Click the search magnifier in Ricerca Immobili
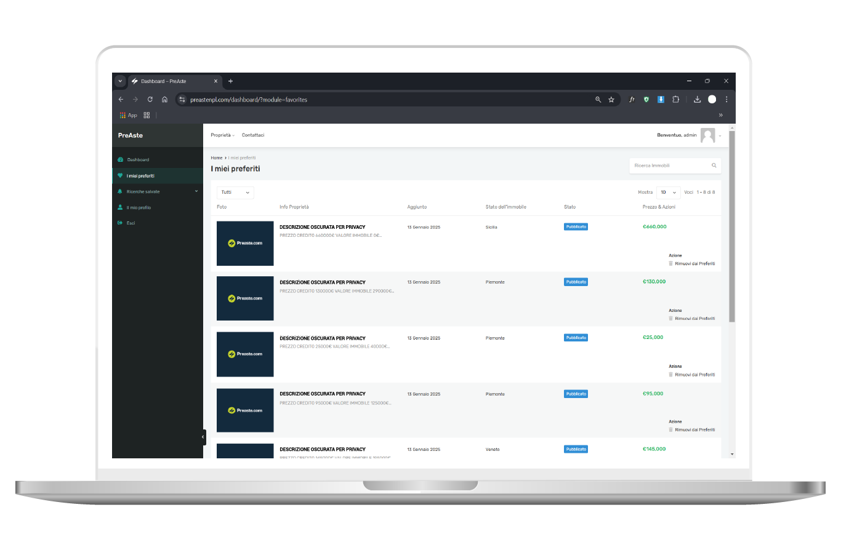Screen dimensions: 841x550 (714, 165)
